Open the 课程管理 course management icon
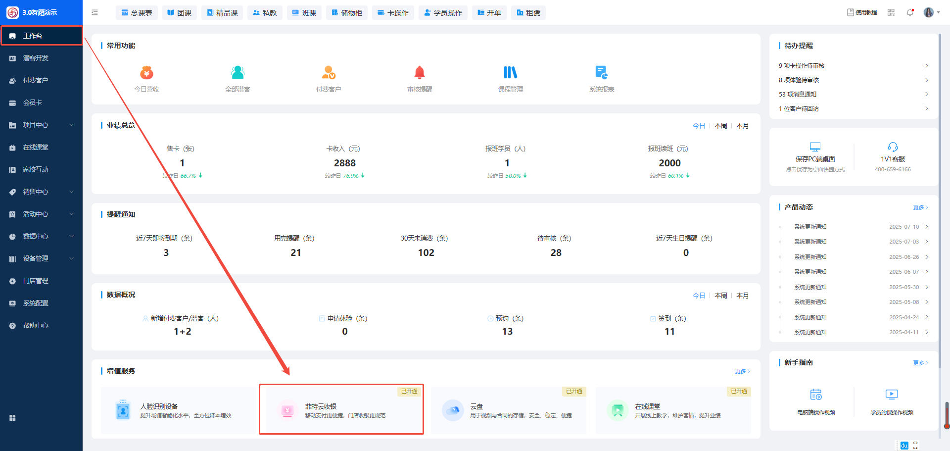This screenshot has width=950, height=451. point(510,73)
